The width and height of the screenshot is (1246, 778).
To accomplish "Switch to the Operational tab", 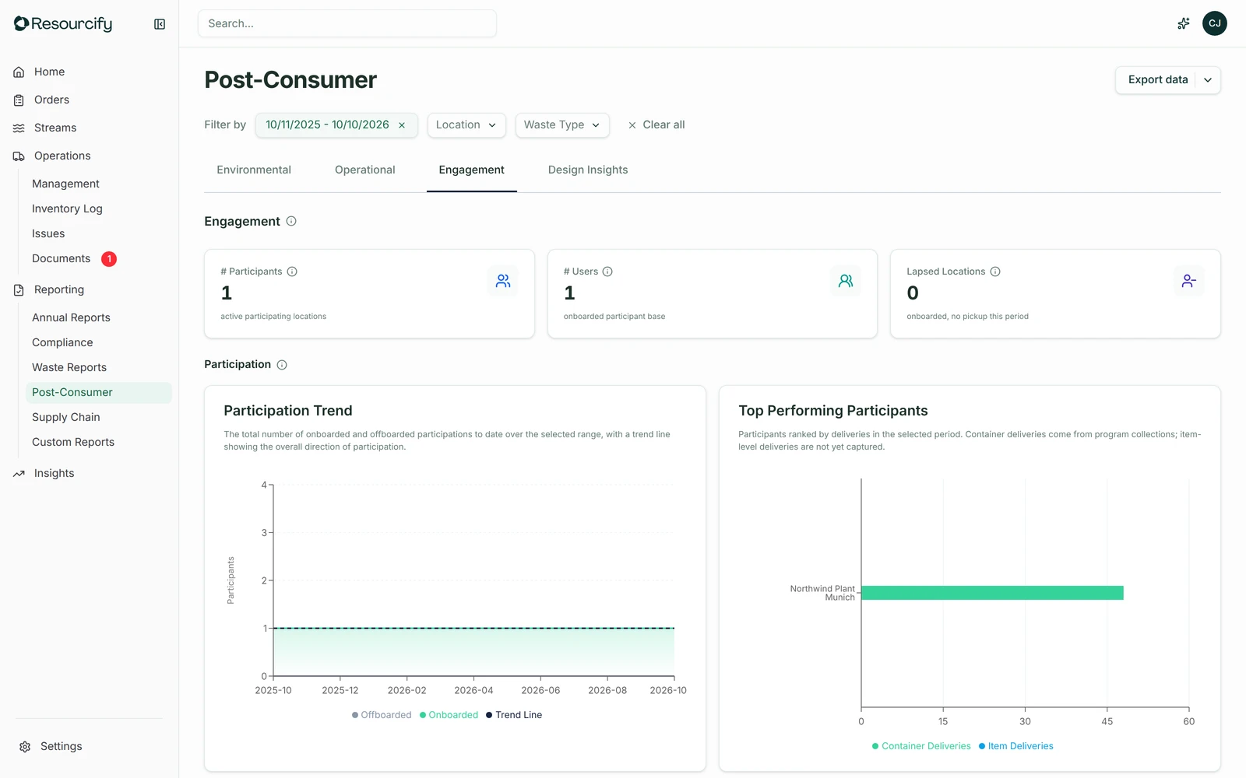I will tap(365, 170).
